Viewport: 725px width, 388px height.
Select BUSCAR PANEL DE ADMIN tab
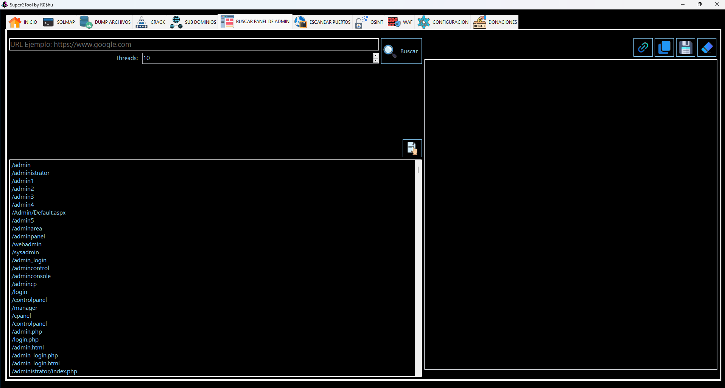click(255, 22)
